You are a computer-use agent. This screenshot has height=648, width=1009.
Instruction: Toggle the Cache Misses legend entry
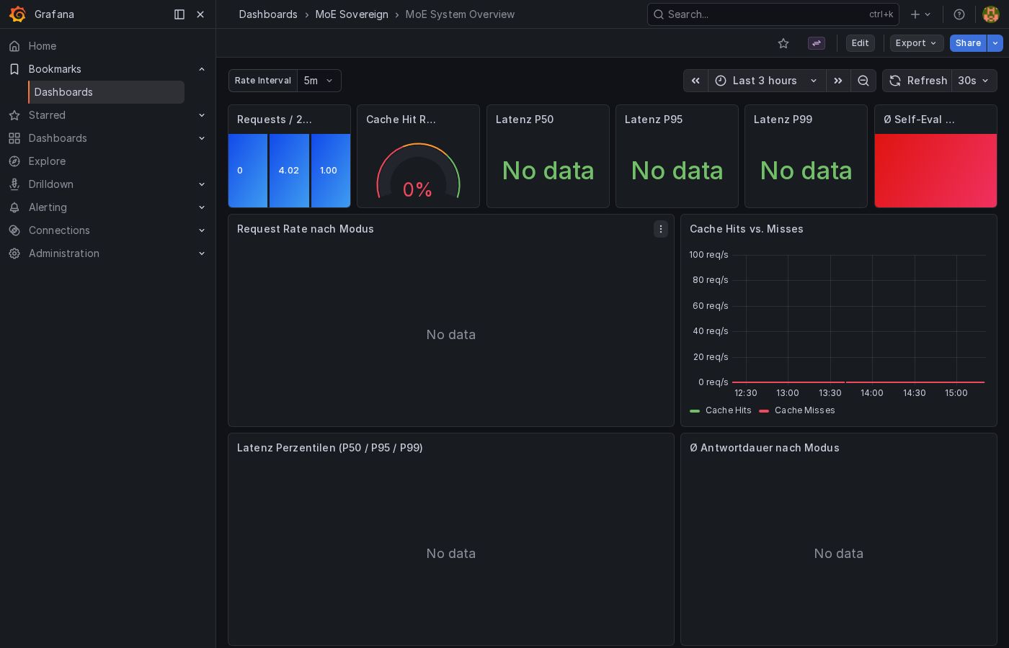tap(804, 410)
